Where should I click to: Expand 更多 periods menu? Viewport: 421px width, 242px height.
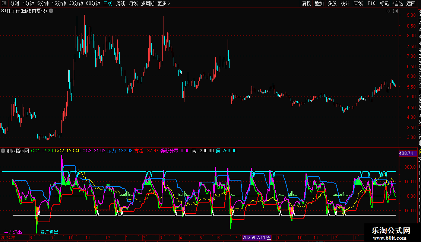164,3
